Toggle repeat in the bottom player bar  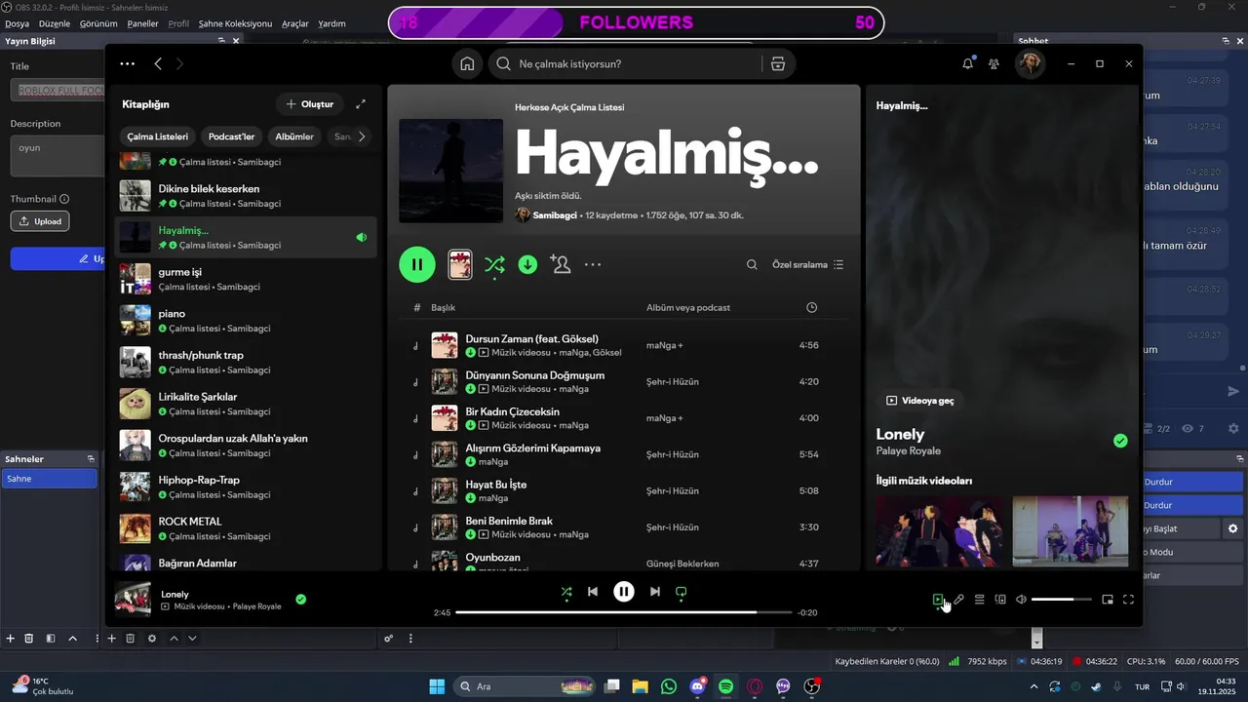pos(682,591)
